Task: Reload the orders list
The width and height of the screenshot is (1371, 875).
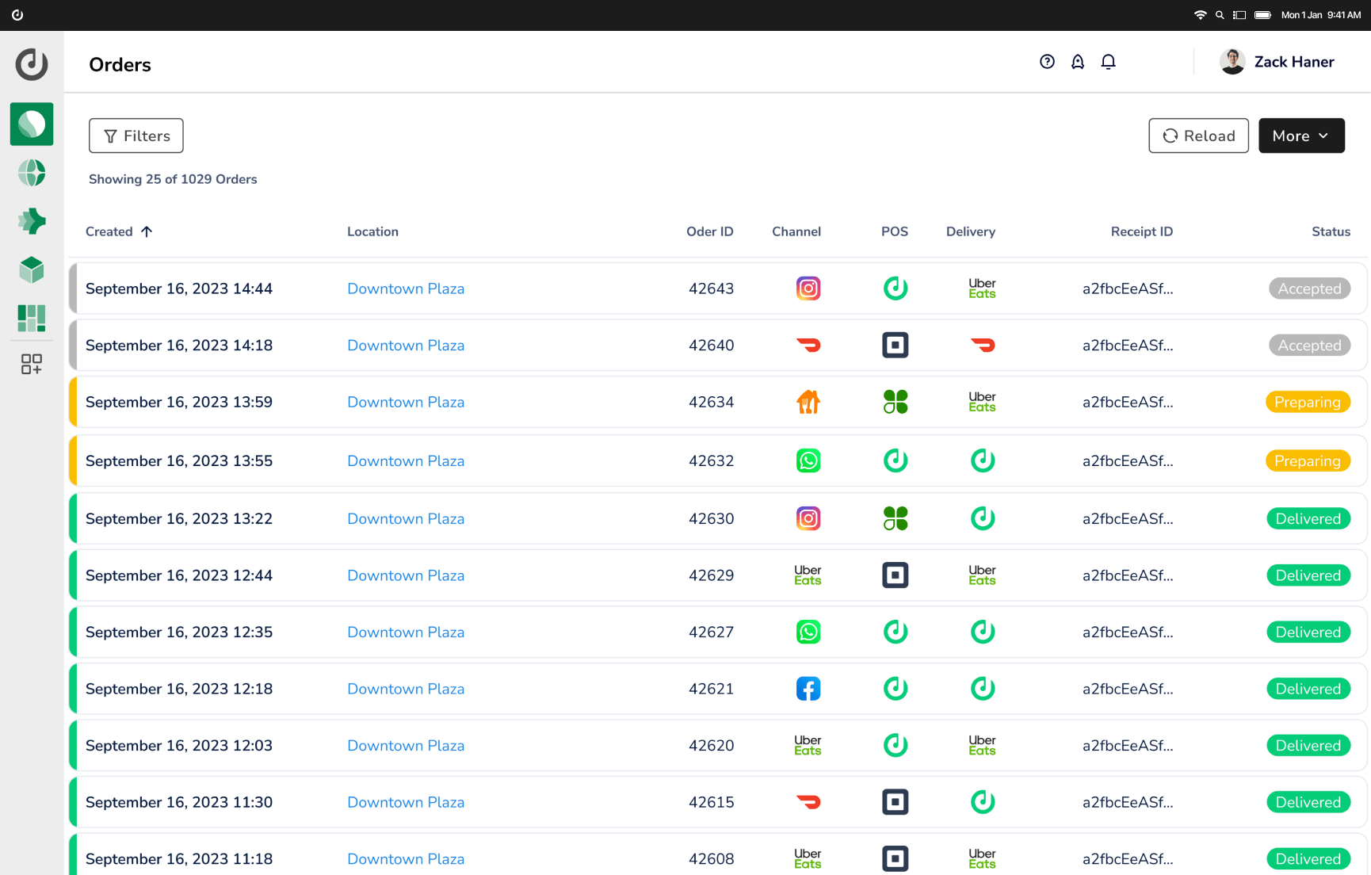Action: tap(1198, 136)
